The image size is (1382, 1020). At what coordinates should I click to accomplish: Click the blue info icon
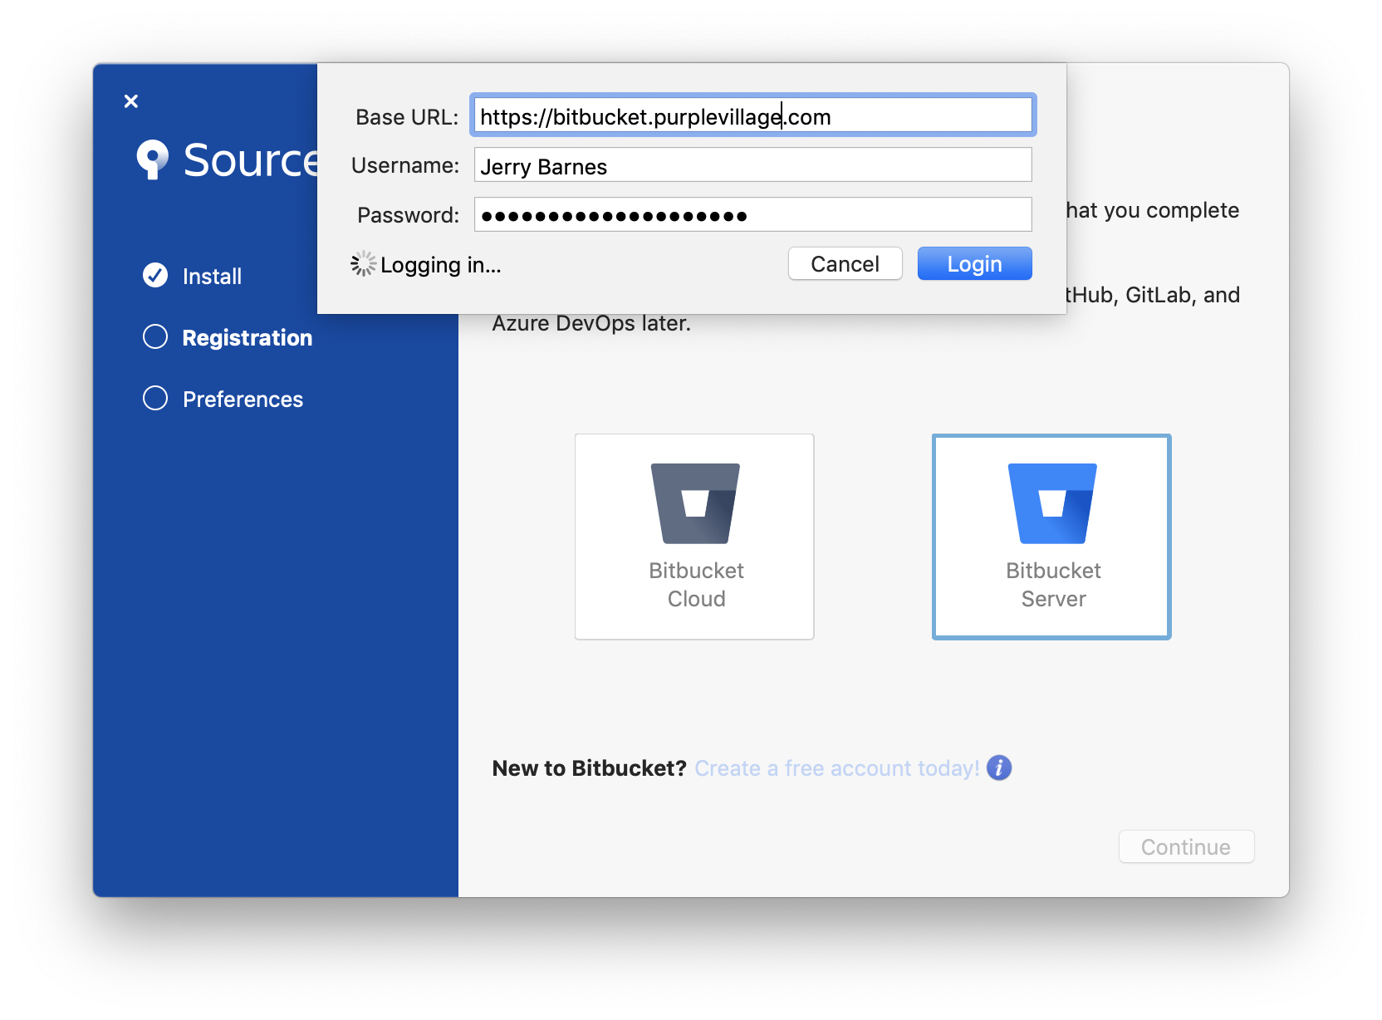point(999,767)
